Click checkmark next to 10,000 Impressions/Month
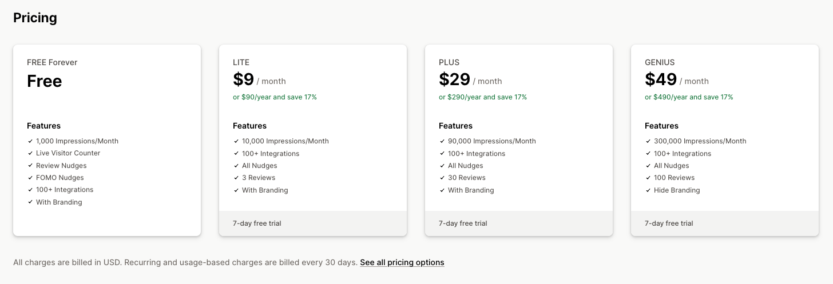This screenshot has width=833, height=284. (x=236, y=141)
